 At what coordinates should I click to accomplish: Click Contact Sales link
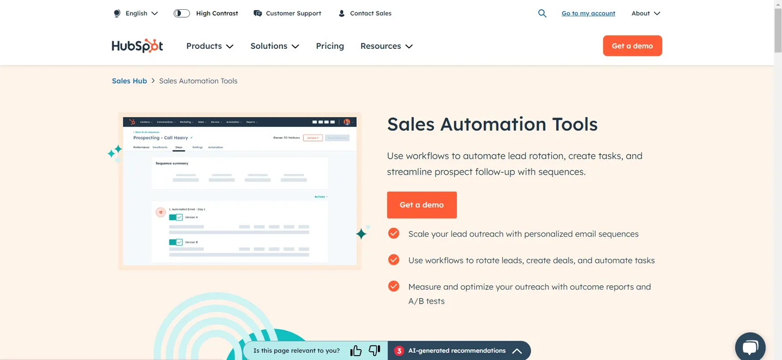pos(370,13)
